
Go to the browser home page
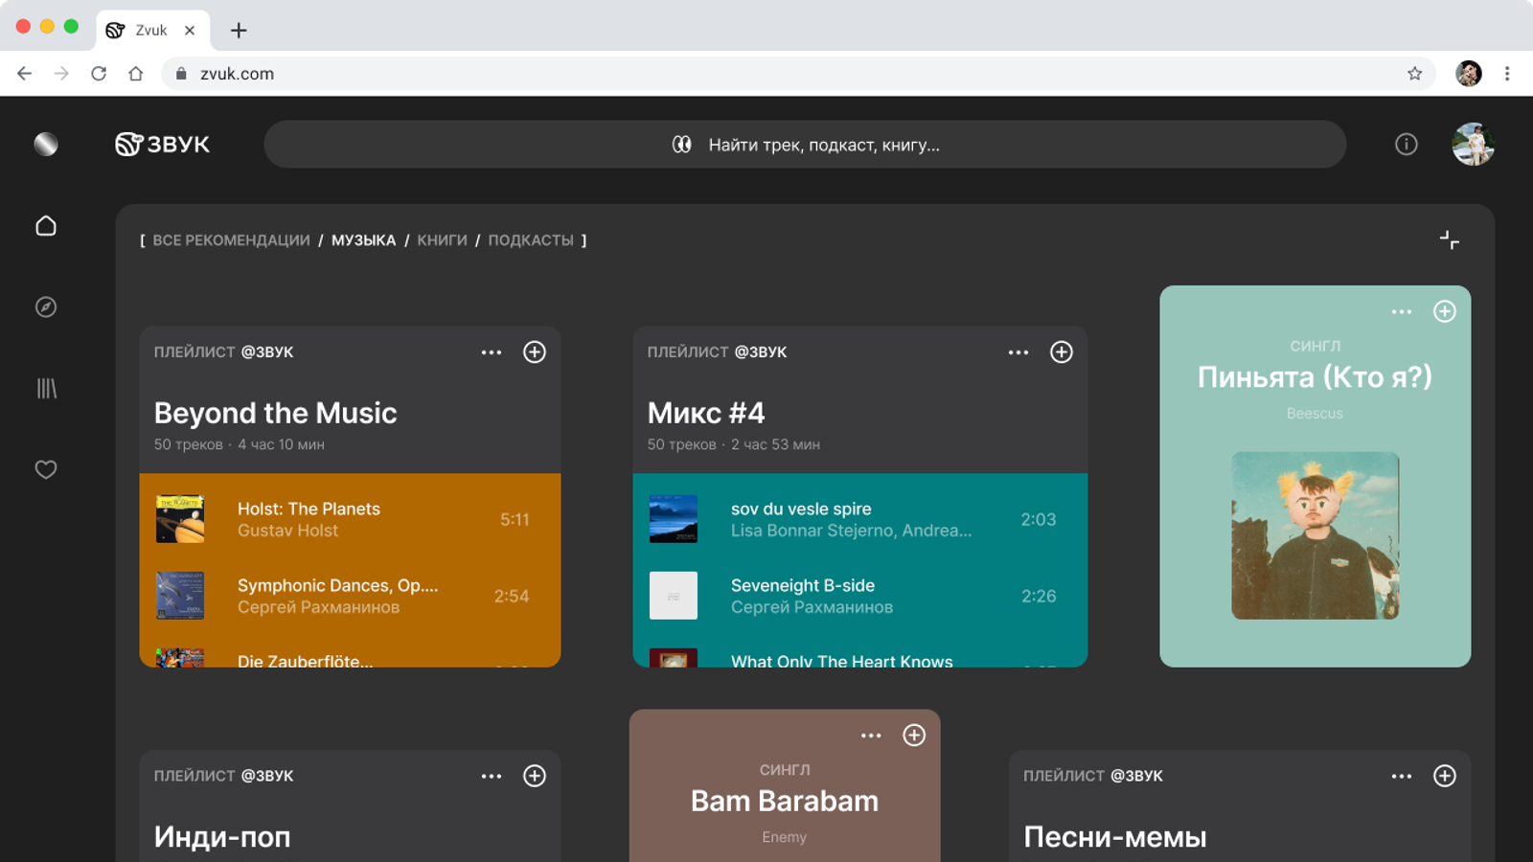(136, 74)
